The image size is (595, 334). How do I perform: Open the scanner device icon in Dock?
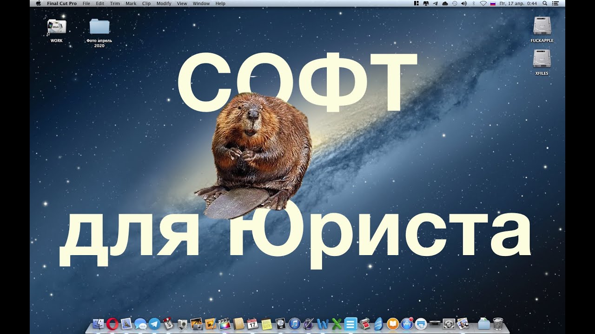point(435,324)
